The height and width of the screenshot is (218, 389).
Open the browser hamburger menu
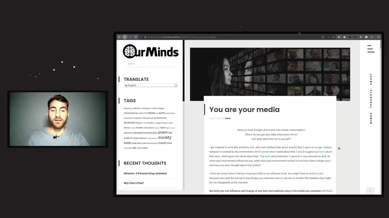[x=378, y=37]
